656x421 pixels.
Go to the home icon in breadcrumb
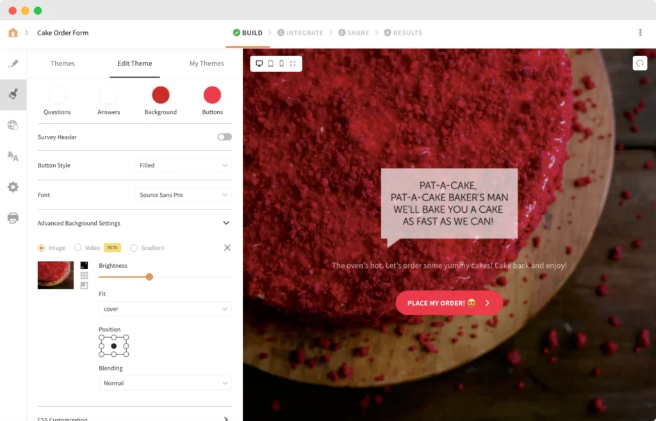pos(13,33)
